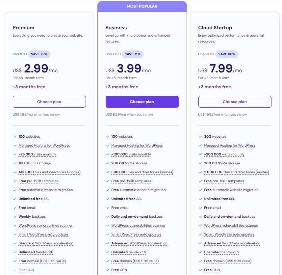Click checkmark icon beside Premium's Weekly backups
Screen dimensions: 282x275
click(15, 217)
